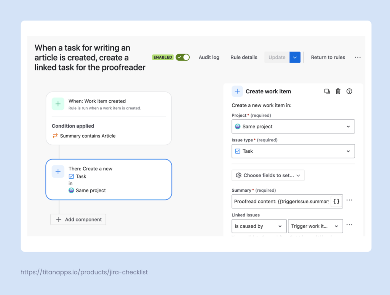This screenshot has height=295, width=390.
Task: Click the plus icon next to Create work item
Action: click(237, 91)
